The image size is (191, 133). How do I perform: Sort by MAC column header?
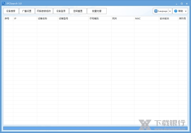[x=146, y=19]
